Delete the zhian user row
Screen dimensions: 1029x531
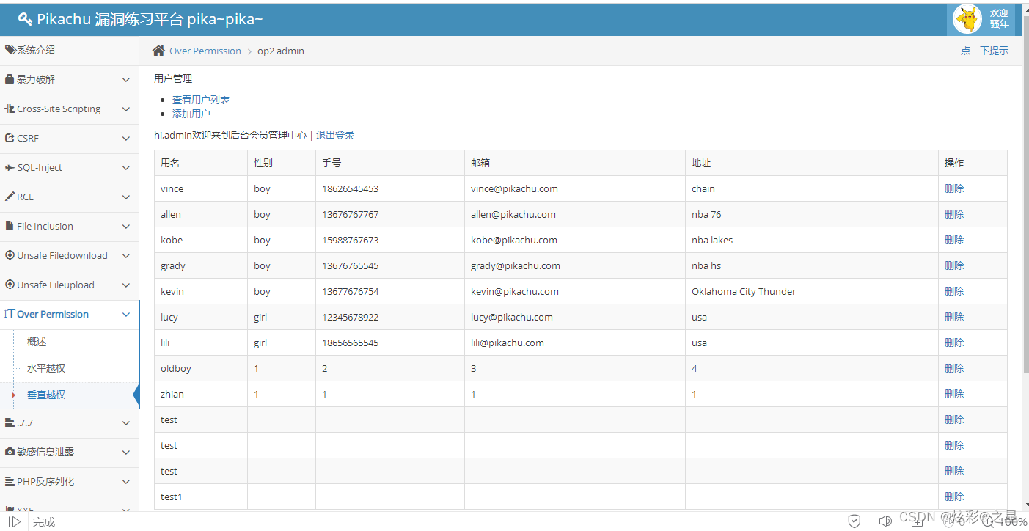(954, 394)
